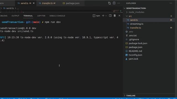Open the Explorer views and more actions menu
177x99 pixels.
click(x=171, y=3)
